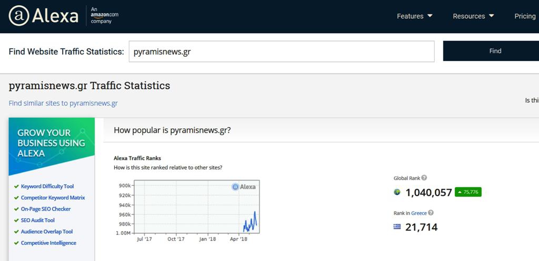The image size is (539, 261).
Task: Open the Pricing menu item
Action: click(525, 16)
